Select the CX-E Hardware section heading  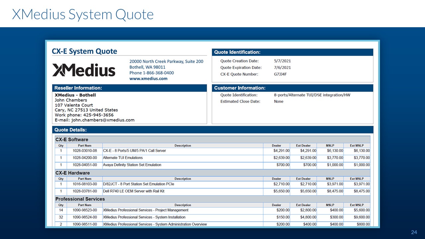pos(72,173)
